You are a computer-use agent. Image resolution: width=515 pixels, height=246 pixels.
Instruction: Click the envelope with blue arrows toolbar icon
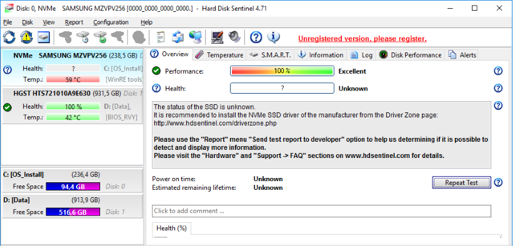tap(177, 37)
